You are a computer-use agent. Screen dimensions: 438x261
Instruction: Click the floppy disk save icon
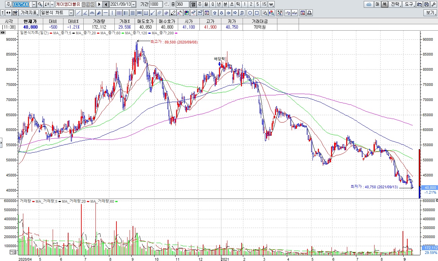tap(427, 4)
